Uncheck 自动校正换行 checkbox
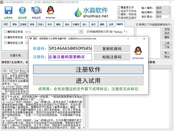This screenshot has width=174, height=131. tap(119, 18)
